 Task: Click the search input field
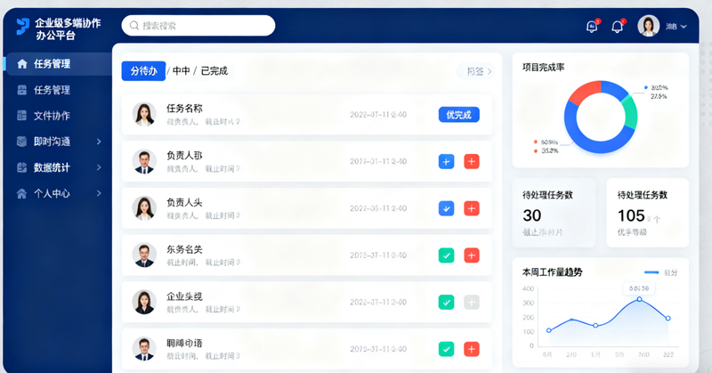(x=198, y=26)
